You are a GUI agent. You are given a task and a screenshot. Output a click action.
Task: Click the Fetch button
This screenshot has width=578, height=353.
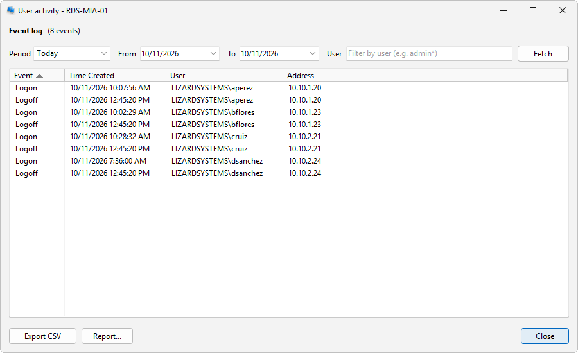pyautogui.click(x=543, y=54)
